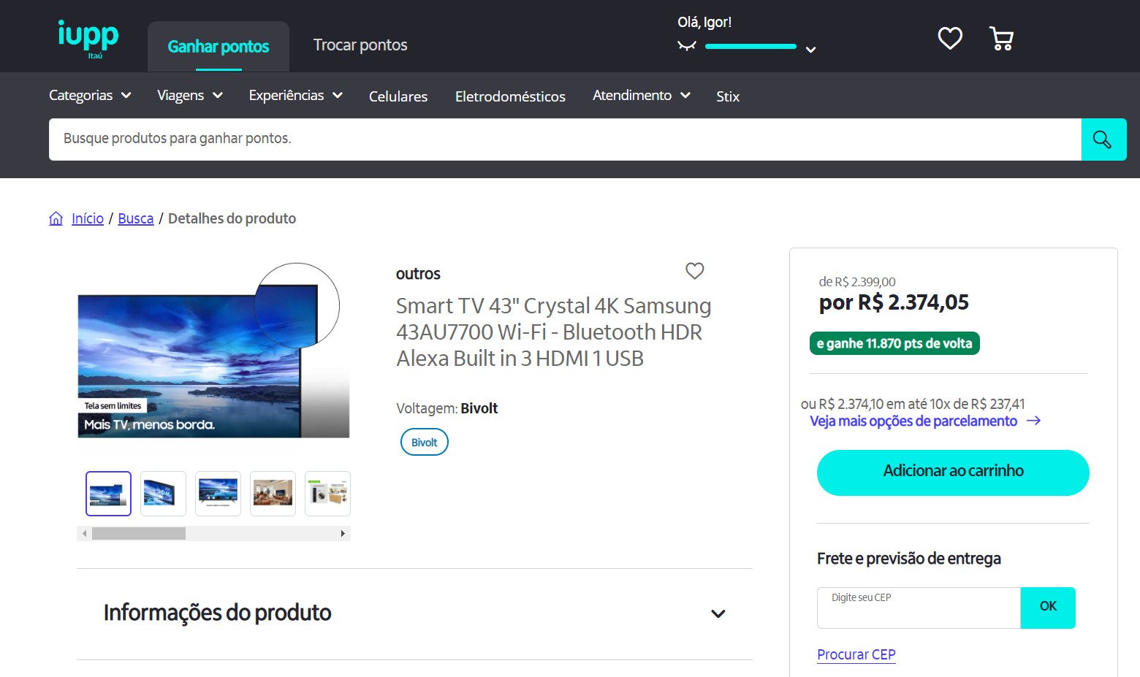Click the Digite seu CEP field
Screen dimensions: 1140x677
point(919,608)
